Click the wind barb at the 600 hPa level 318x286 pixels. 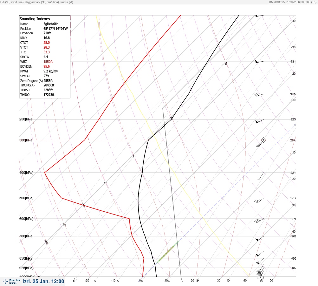(x=259, y=221)
